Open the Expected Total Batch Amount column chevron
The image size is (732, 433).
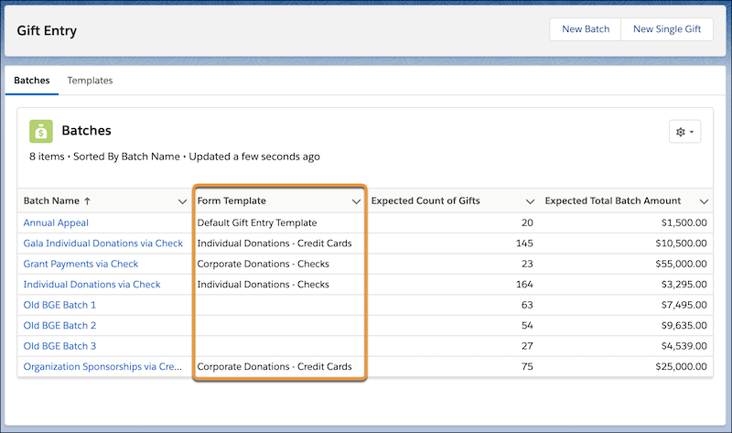click(704, 201)
